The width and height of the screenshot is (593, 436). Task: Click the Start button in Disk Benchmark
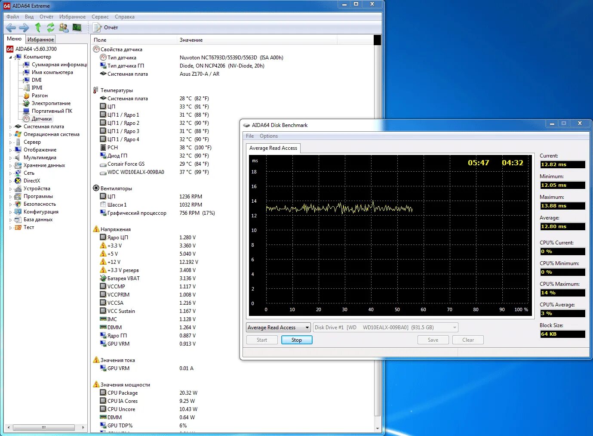(x=262, y=340)
